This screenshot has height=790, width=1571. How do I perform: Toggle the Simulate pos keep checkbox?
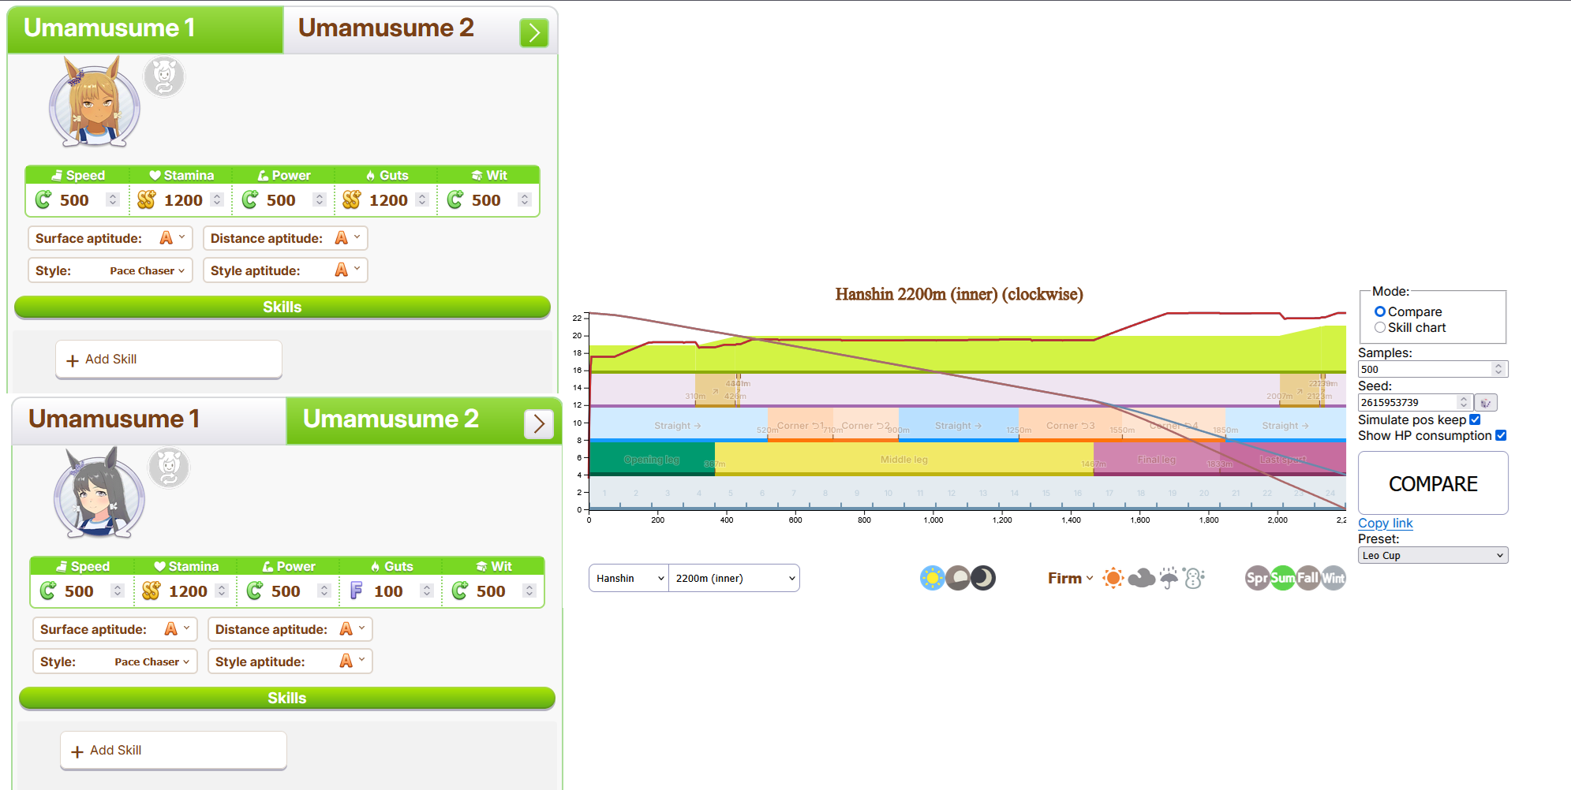click(1475, 419)
